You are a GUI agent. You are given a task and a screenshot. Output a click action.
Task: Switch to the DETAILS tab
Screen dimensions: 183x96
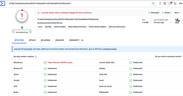click(32, 40)
